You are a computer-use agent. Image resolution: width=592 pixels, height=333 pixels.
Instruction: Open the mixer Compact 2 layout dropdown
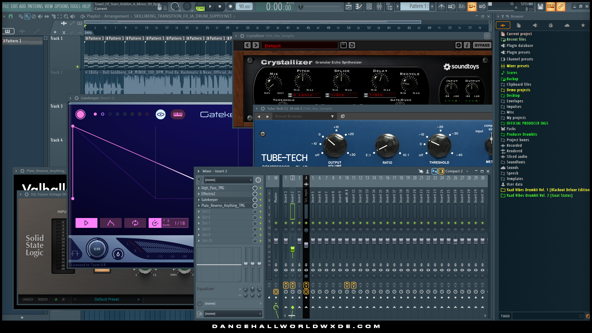point(454,171)
